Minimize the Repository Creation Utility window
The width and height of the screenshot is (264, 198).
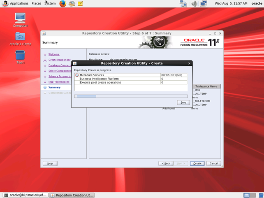(210, 33)
